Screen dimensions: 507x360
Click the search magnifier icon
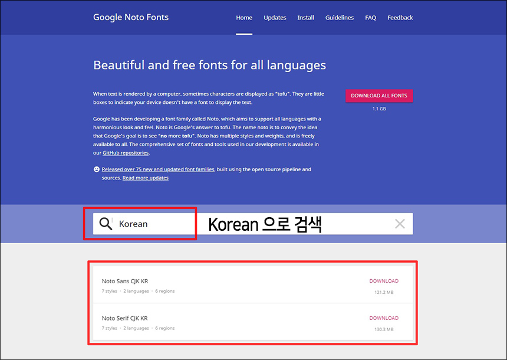106,224
